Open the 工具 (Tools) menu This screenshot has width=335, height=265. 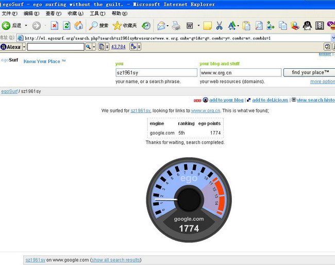(x=97, y=13)
